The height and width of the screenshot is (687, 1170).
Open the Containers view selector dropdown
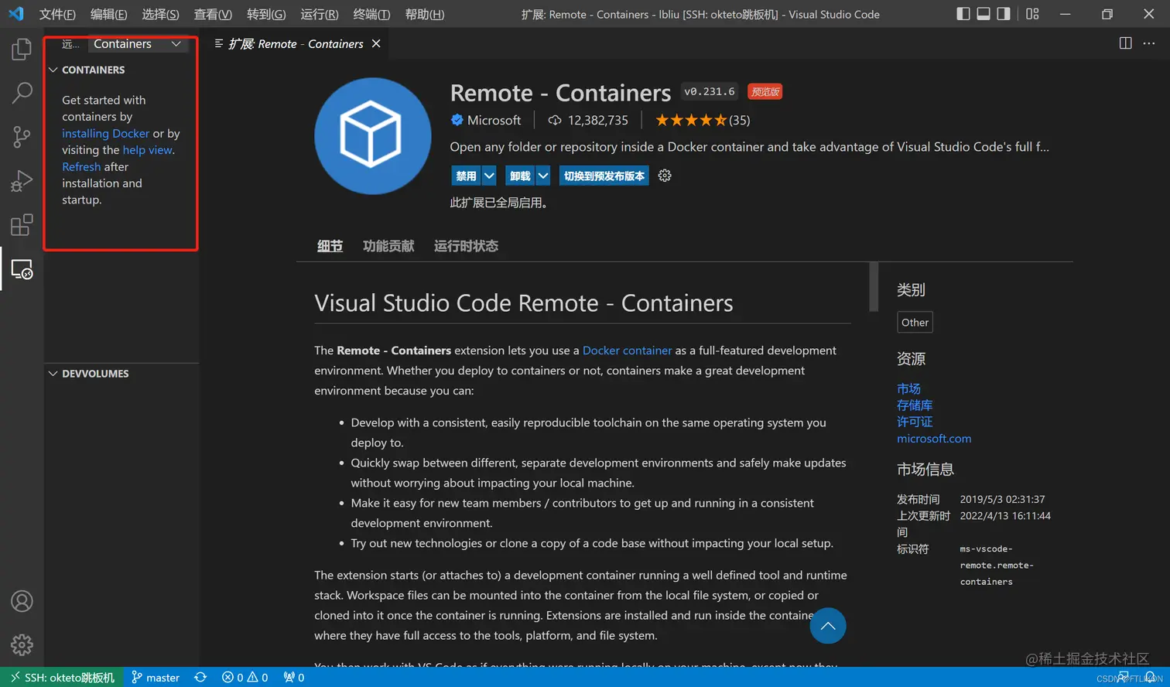pos(176,44)
